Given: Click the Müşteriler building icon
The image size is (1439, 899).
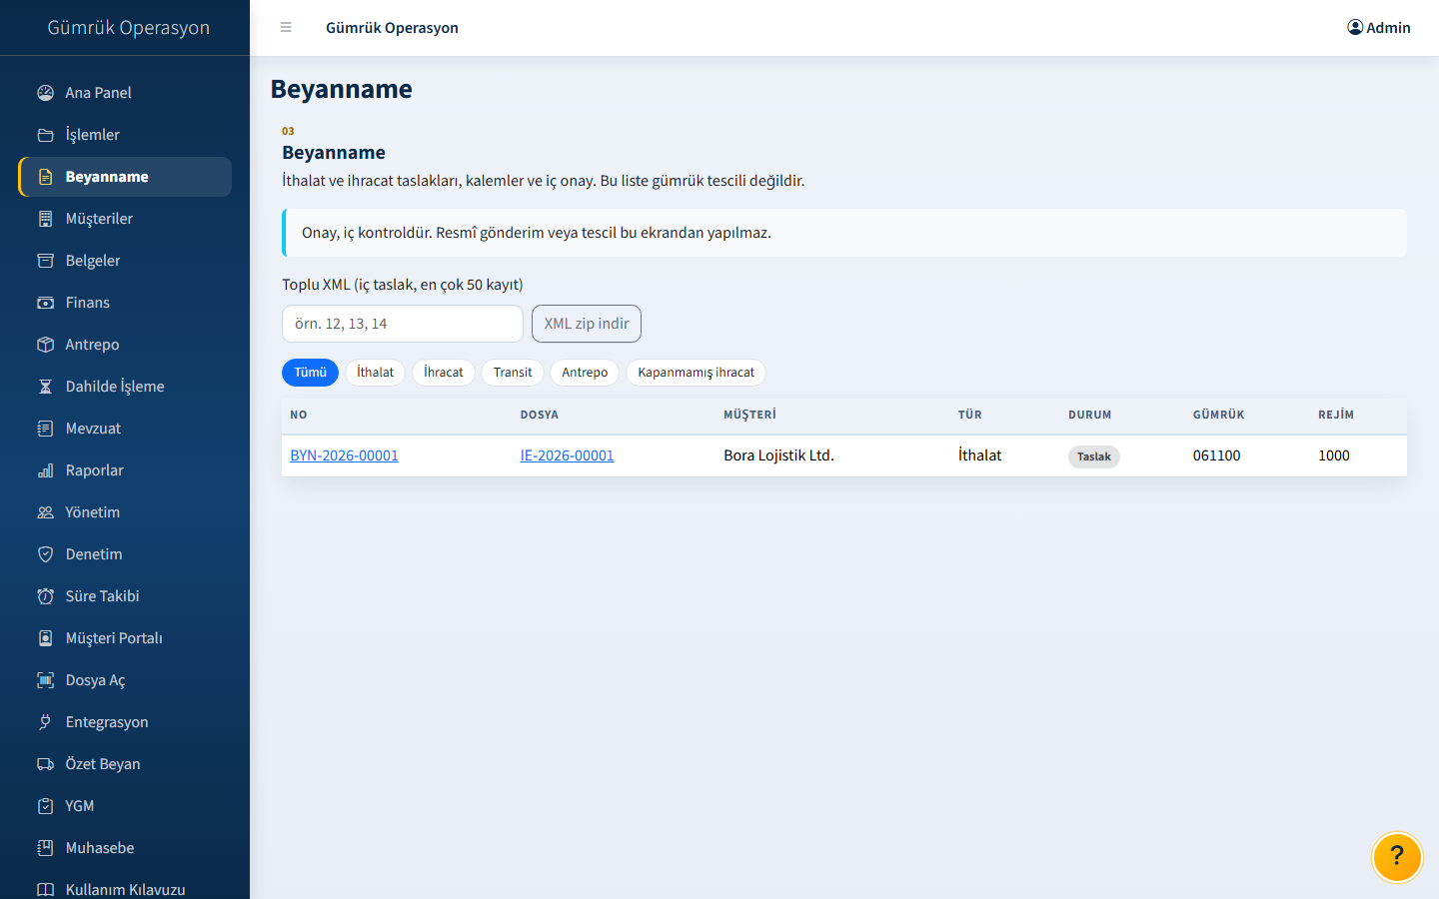Looking at the screenshot, I should click(x=45, y=219).
